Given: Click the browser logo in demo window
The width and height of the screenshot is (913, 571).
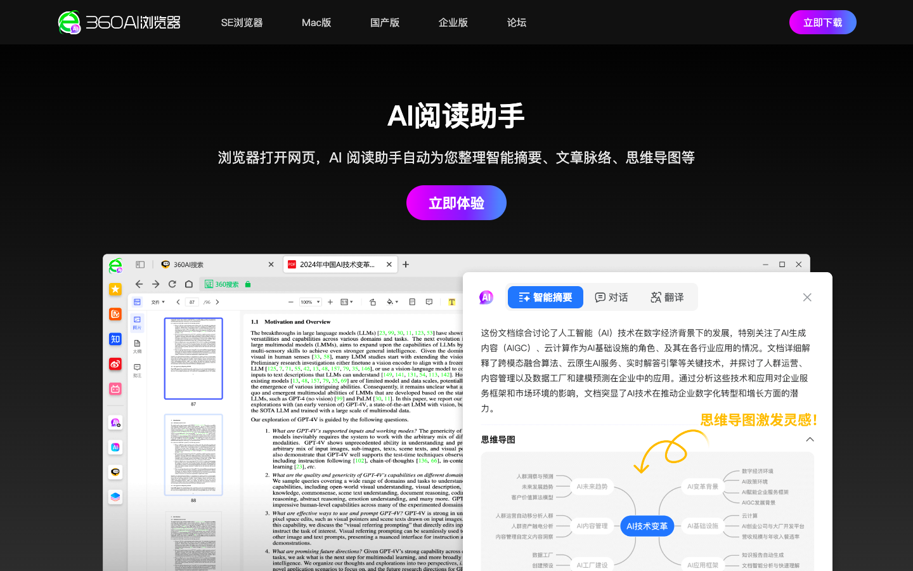Looking at the screenshot, I should (x=115, y=265).
